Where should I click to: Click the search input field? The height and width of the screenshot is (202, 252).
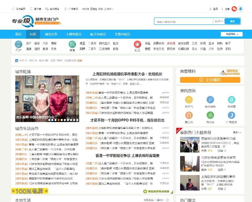(x=184, y=21)
